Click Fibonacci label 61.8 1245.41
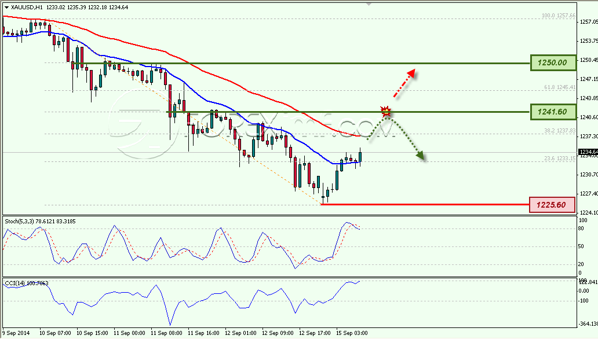 coord(560,87)
